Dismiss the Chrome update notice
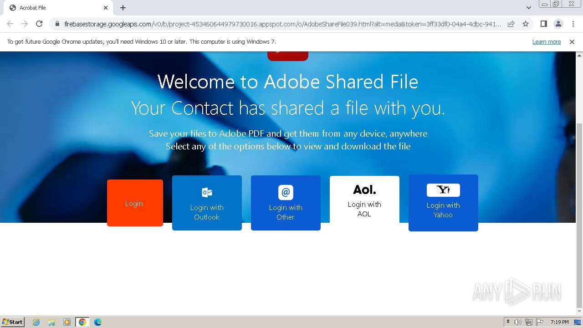This screenshot has width=583, height=328. 572,42
